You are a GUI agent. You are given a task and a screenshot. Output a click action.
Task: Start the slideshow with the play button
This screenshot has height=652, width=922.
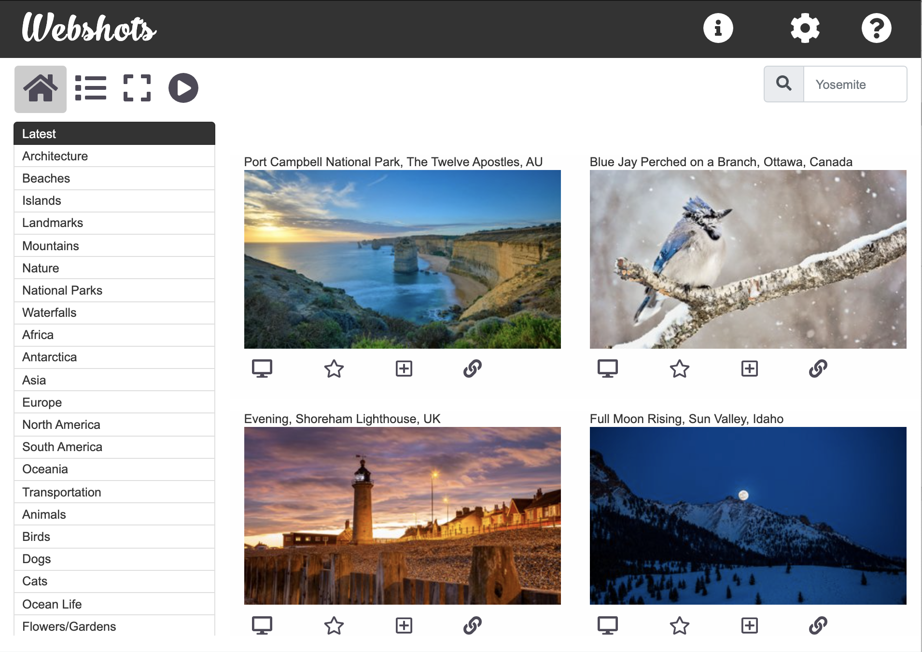[183, 88]
